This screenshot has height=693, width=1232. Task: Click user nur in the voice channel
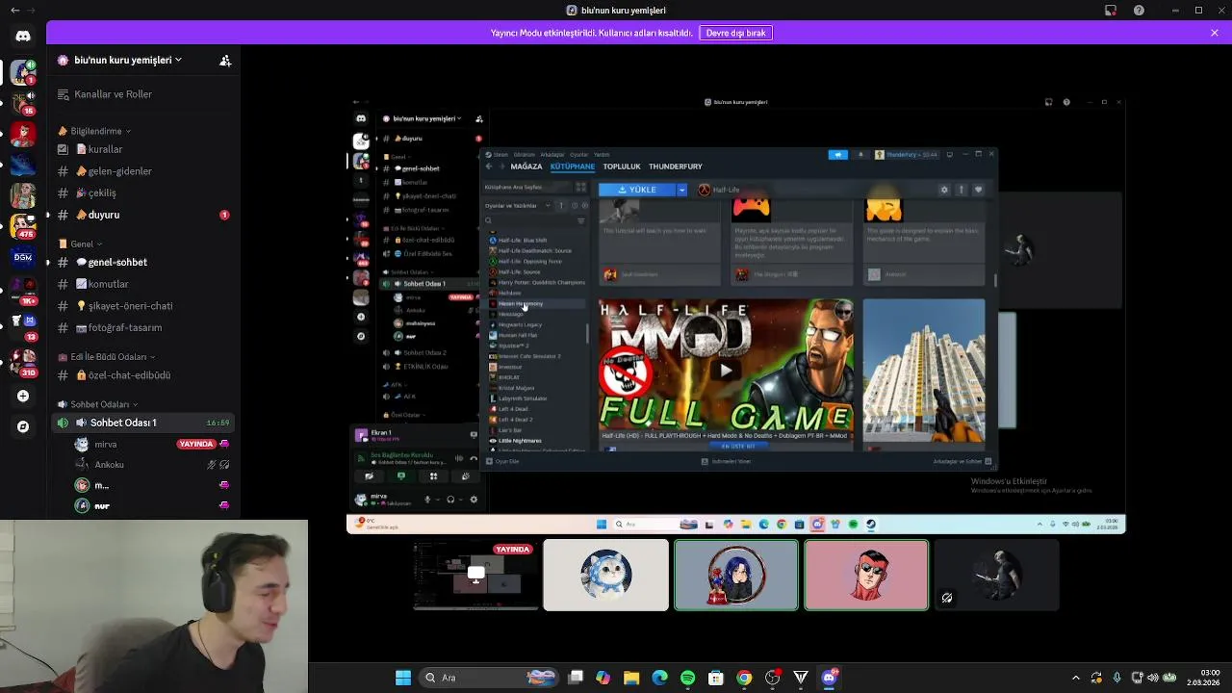pos(152,506)
